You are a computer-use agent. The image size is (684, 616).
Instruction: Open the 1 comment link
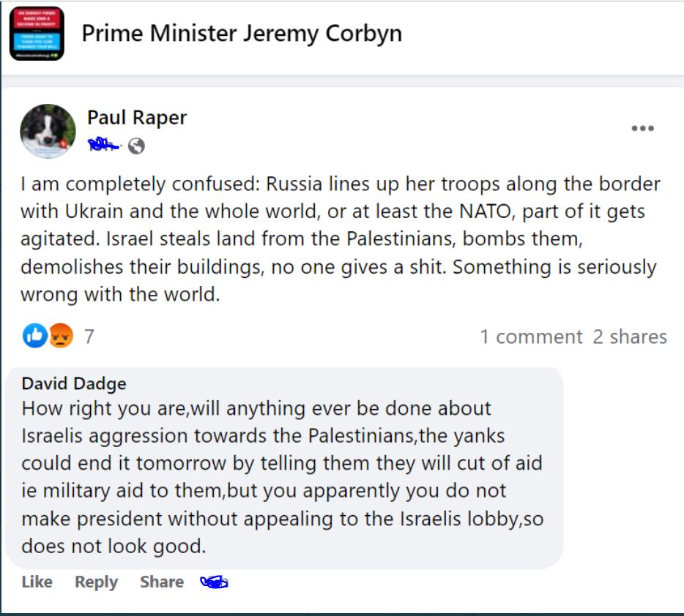[x=530, y=337]
